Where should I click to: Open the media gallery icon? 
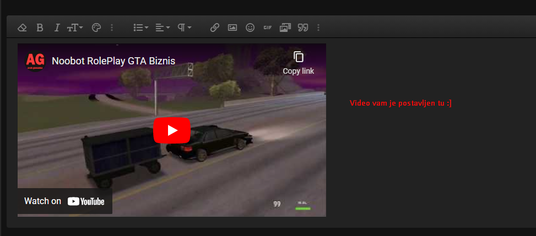point(285,28)
